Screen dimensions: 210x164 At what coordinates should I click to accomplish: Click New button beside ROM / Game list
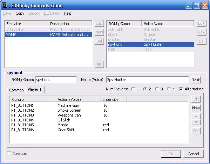pyautogui.click(x=202, y=32)
